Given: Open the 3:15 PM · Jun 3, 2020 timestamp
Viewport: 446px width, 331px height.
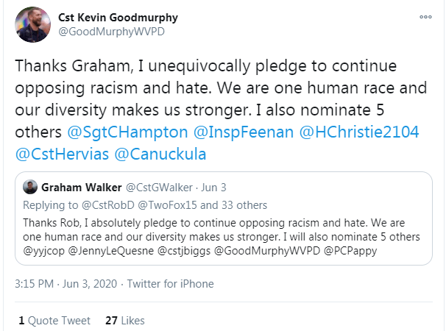Looking at the screenshot, I should click(x=66, y=284).
